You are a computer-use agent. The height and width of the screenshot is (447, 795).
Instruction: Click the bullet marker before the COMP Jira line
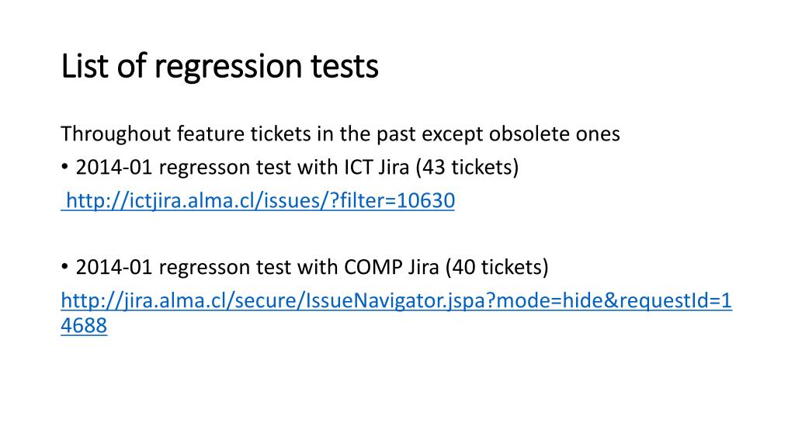pos(64,266)
